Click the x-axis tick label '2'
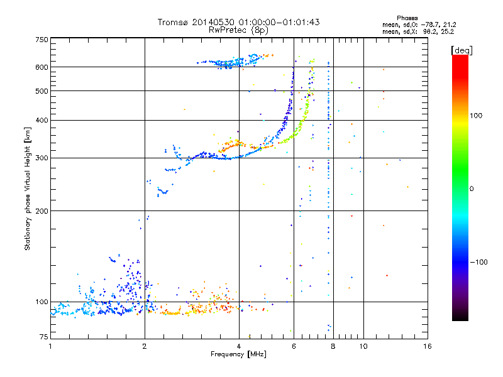503x377 pixels. 145,346
